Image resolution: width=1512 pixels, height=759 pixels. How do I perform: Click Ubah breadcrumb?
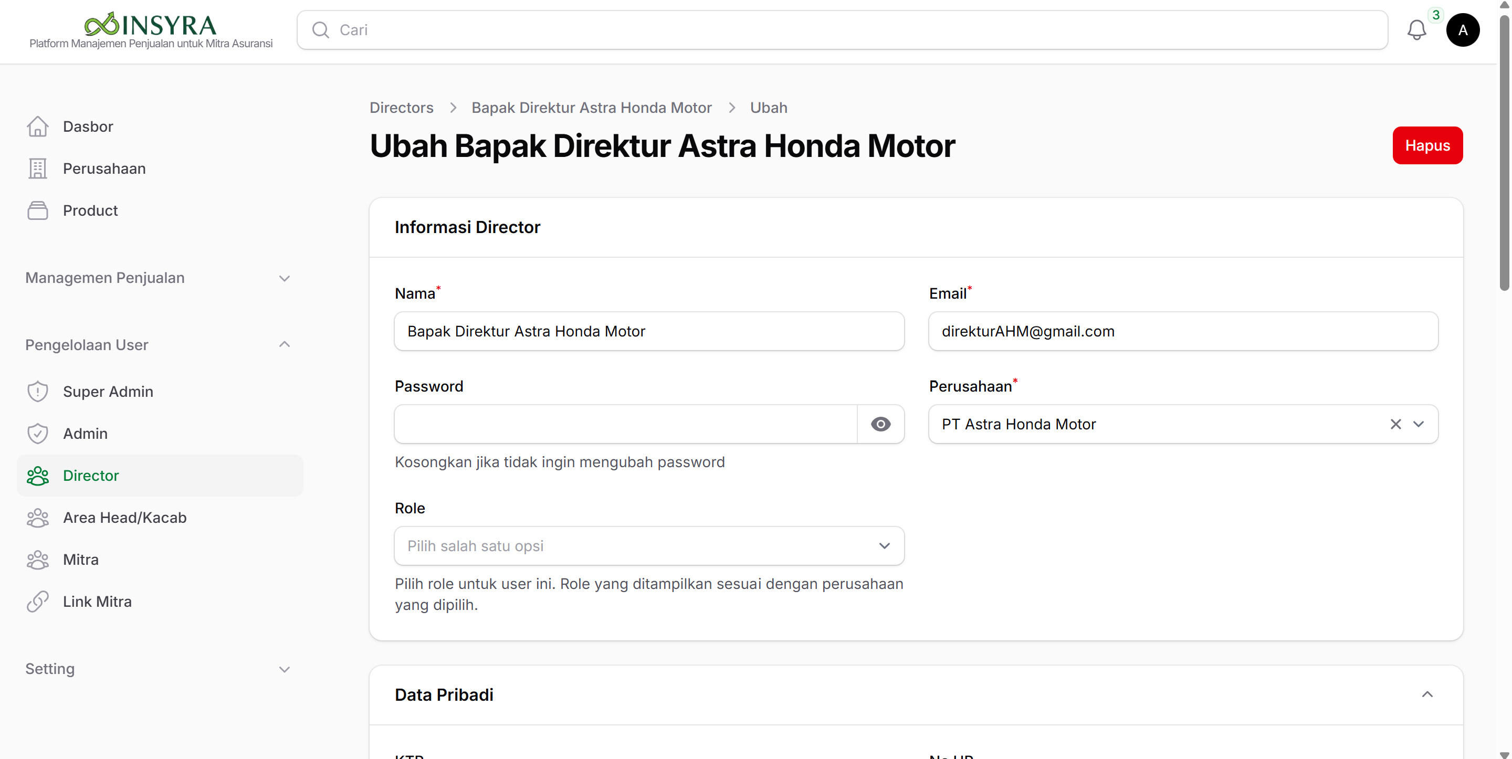[768, 108]
